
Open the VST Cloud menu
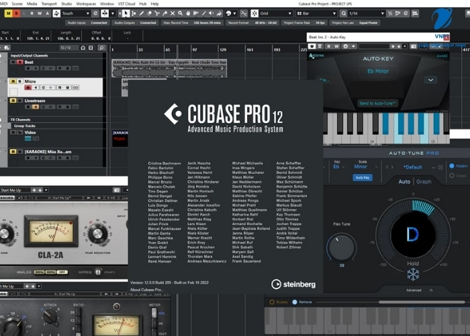point(126,4)
